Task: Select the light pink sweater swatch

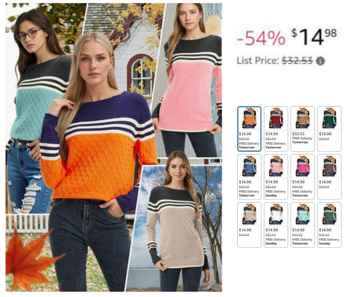Action: coord(276,177)
